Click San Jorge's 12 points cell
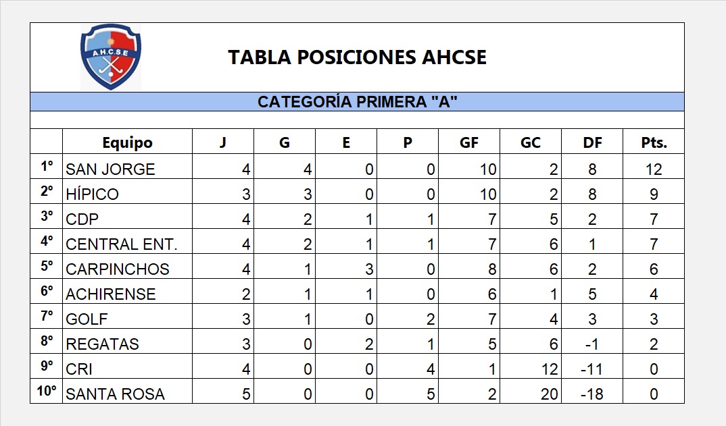The width and height of the screenshot is (726, 426). [653, 169]
